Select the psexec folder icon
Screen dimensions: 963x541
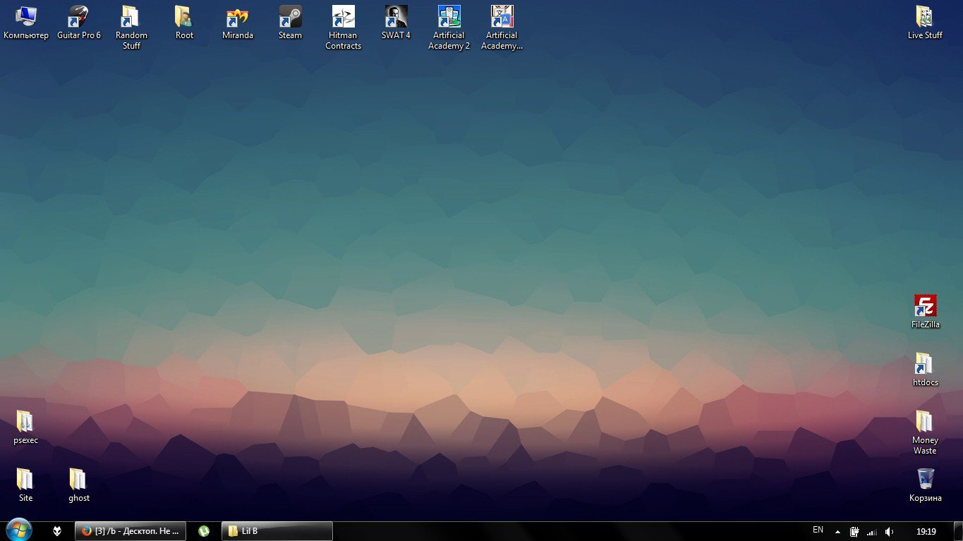(25, 427)
